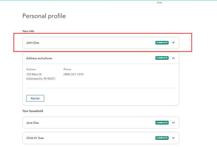Expand the John Doe section chevron
The image size is (217, 147).
click(173, 43)
